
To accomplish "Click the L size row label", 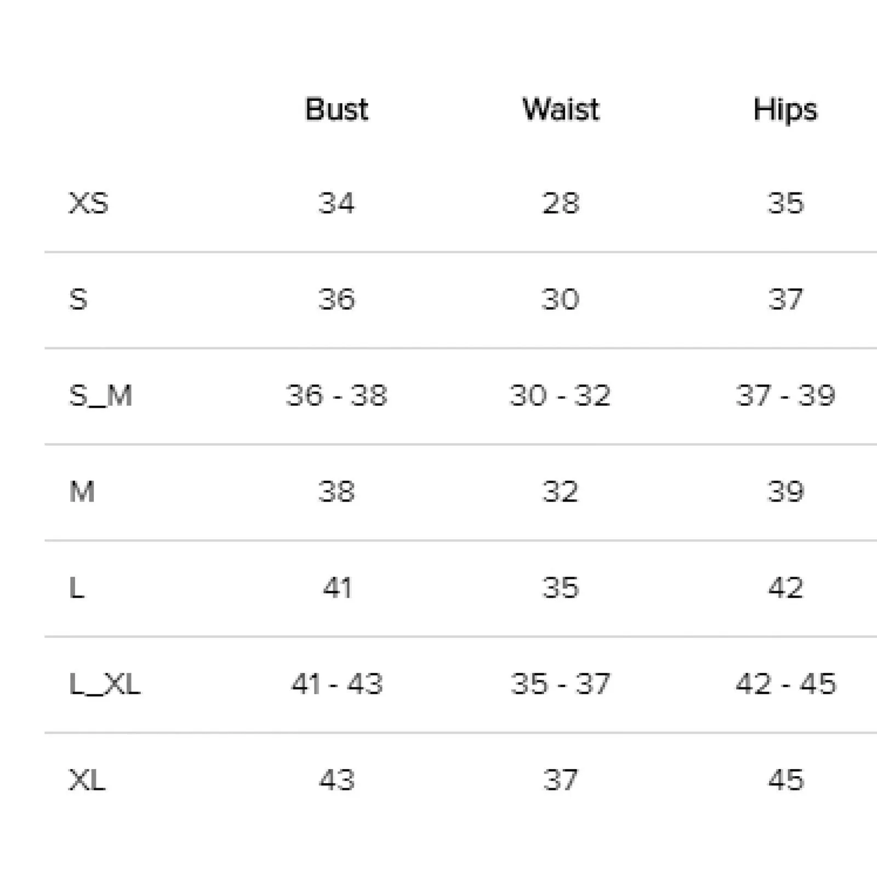I will [77, 588].
